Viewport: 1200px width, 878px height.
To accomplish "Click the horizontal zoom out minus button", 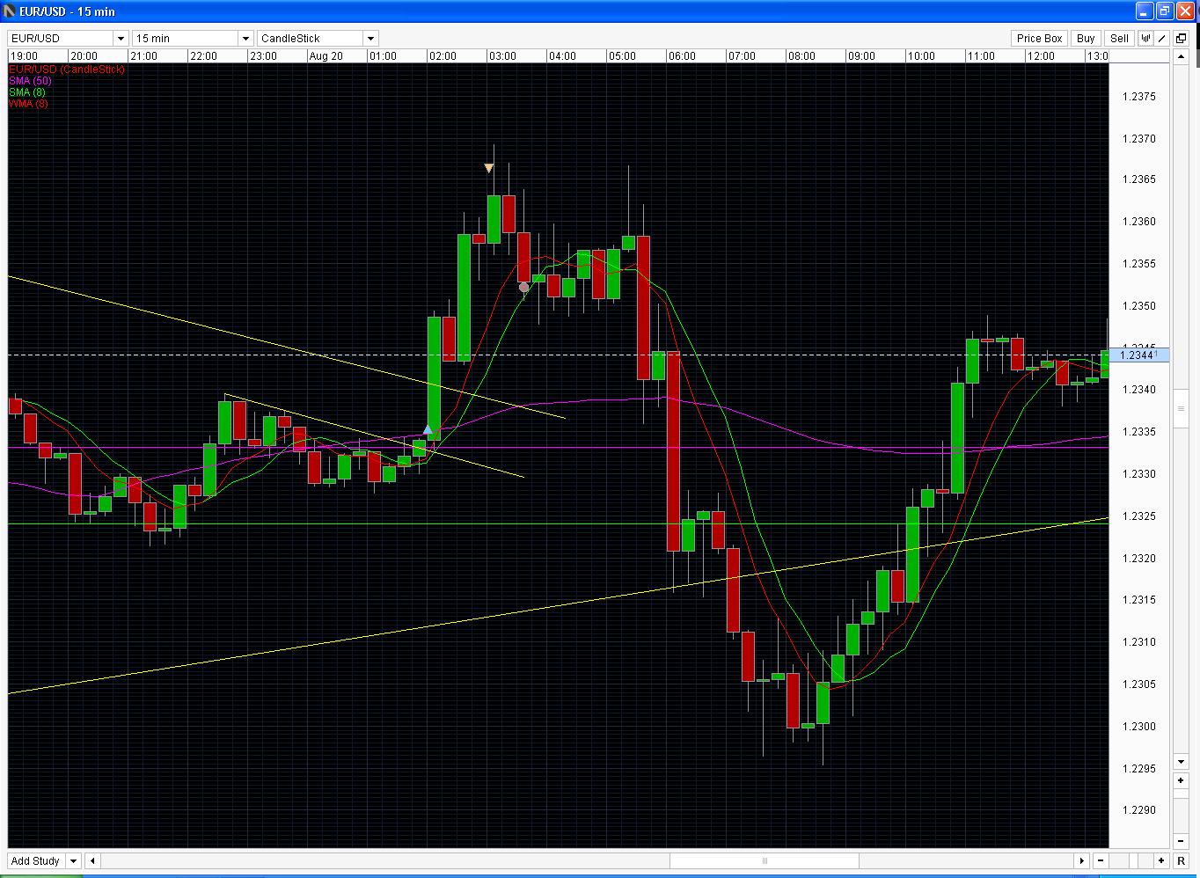I will point(1101,860).
